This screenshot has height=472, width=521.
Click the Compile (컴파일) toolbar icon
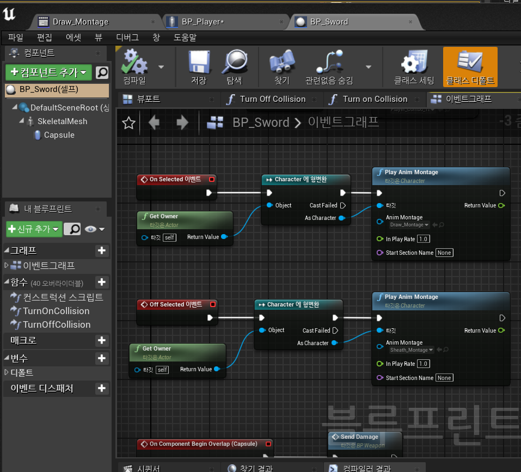pyautogui.click(x=134, y=67)
